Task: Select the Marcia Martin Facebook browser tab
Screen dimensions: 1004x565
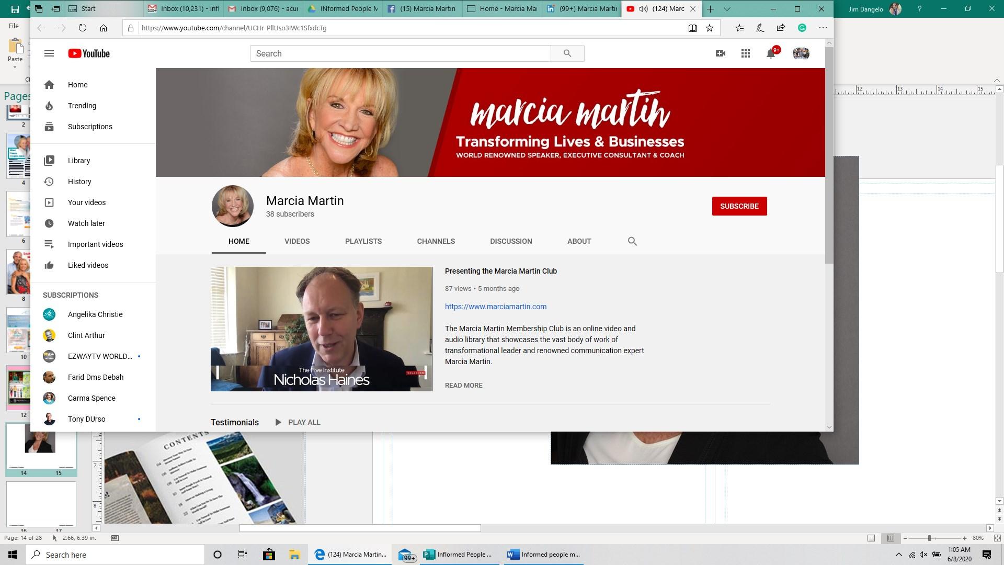Action: point(423,9)
